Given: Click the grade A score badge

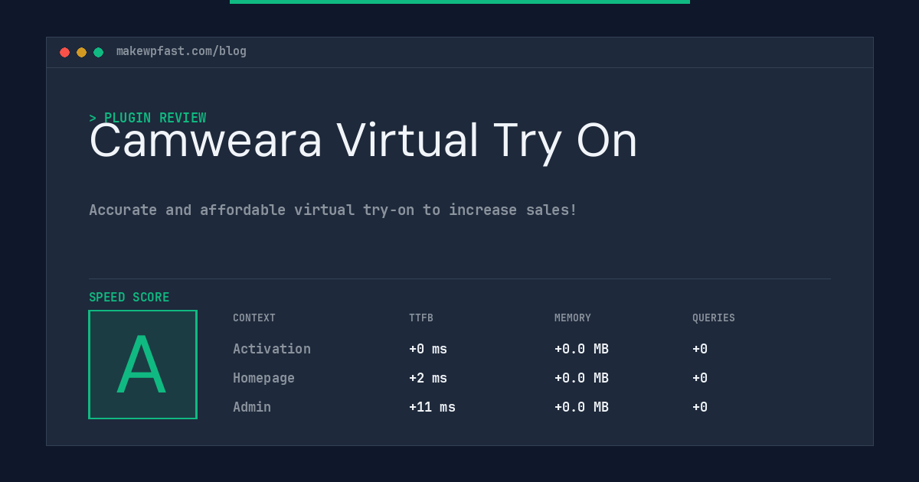Looking at the screenshot, I should pyautogui.click(x=142, y=364).
